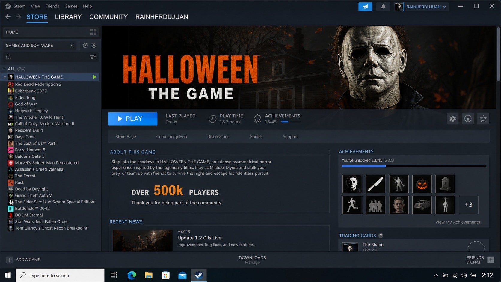
Task: Open Microsoft Edge from the taskbar
Action: 132,275
